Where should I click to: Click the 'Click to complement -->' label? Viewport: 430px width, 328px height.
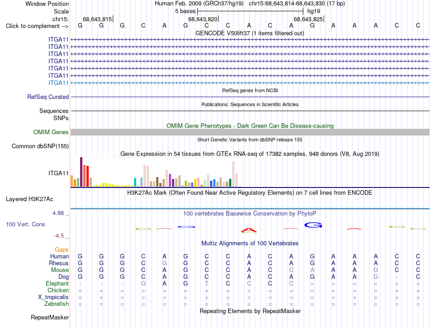[37, 26]
